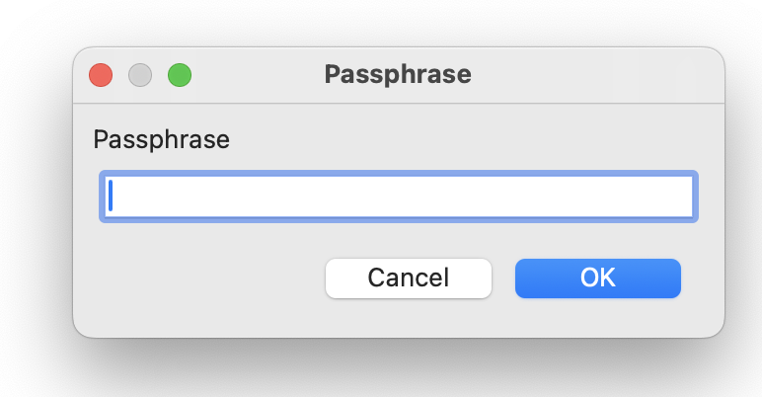Viewport: 762px width, 397px height.
Task: Click the blinking text cursor in field
Action: [111, 196]
